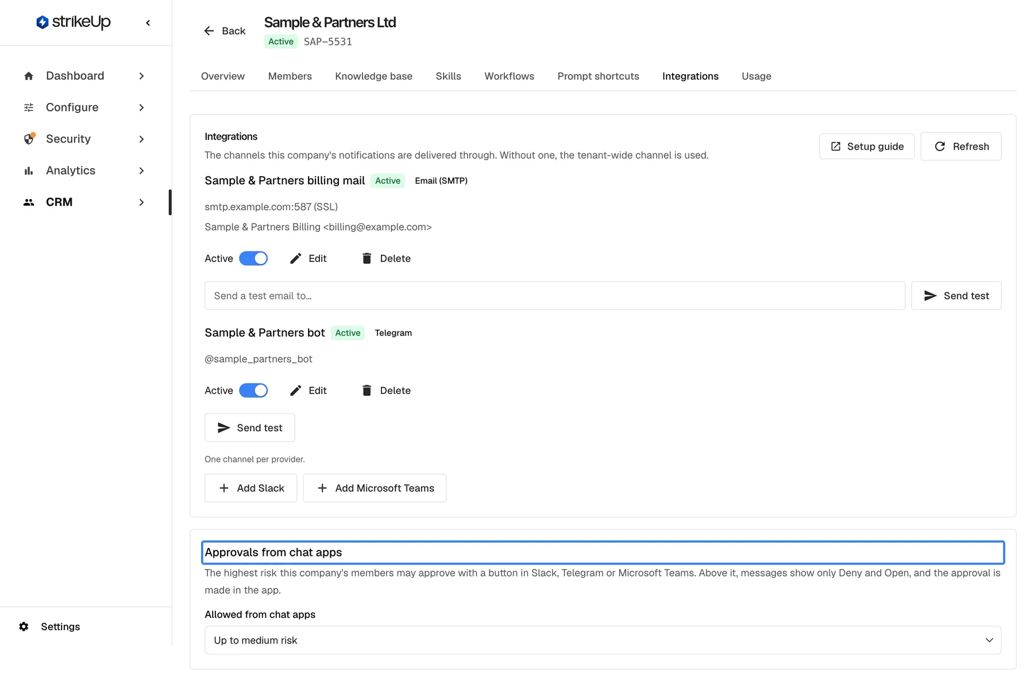Expand the Dashboard menu chevron
The width and height of the screenshot is (1034, 681).
(141, 76)
